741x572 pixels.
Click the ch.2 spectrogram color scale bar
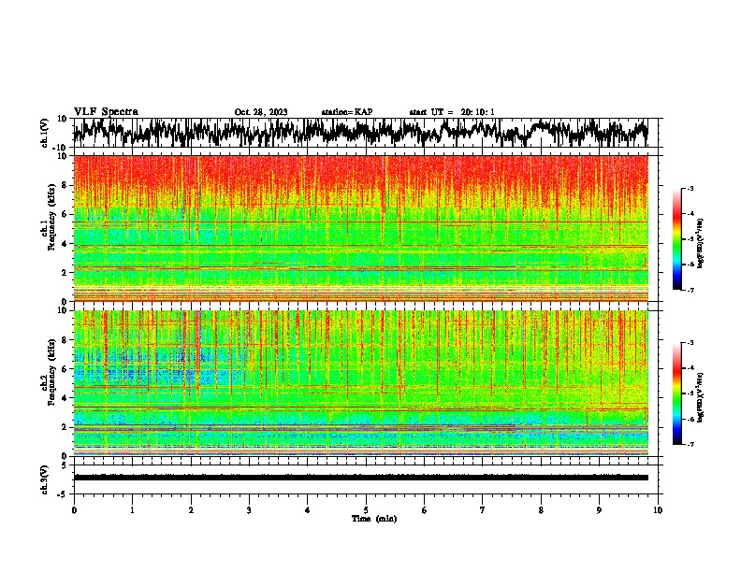pos(676,393)
